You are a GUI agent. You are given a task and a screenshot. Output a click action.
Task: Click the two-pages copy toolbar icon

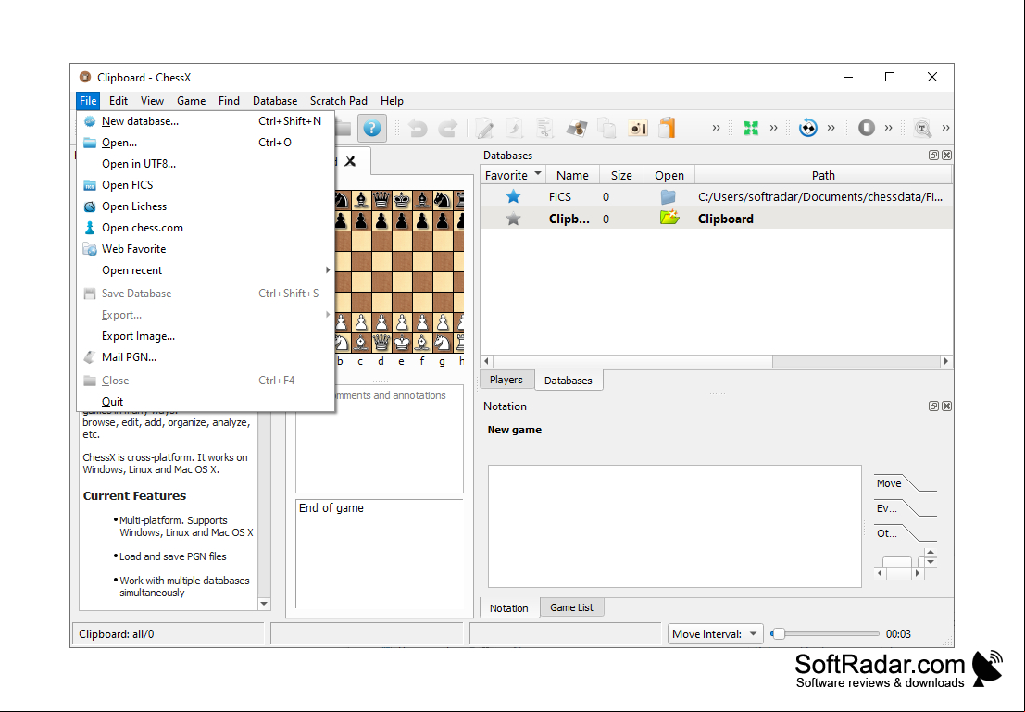[606, 128]
